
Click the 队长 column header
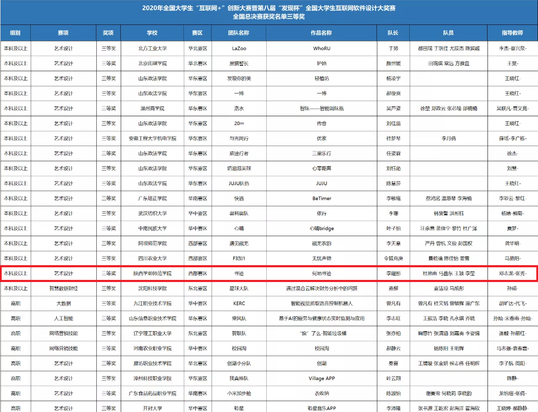click(393, 33)
